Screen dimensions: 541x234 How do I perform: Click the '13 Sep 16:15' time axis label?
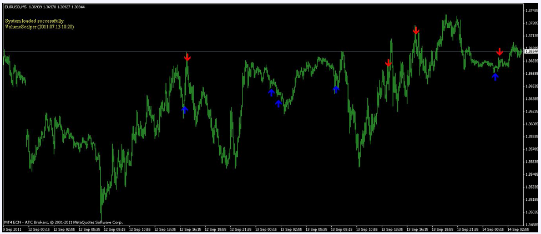[x=418, y=229]
